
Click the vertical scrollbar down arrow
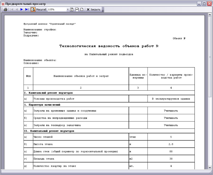click(x=210, y=167)
